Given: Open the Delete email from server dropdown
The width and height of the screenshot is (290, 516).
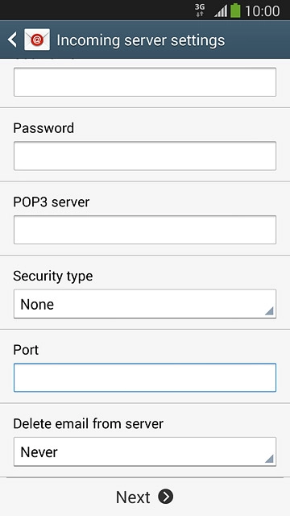Looking at the screenshot, I should (x=145, y=451).
